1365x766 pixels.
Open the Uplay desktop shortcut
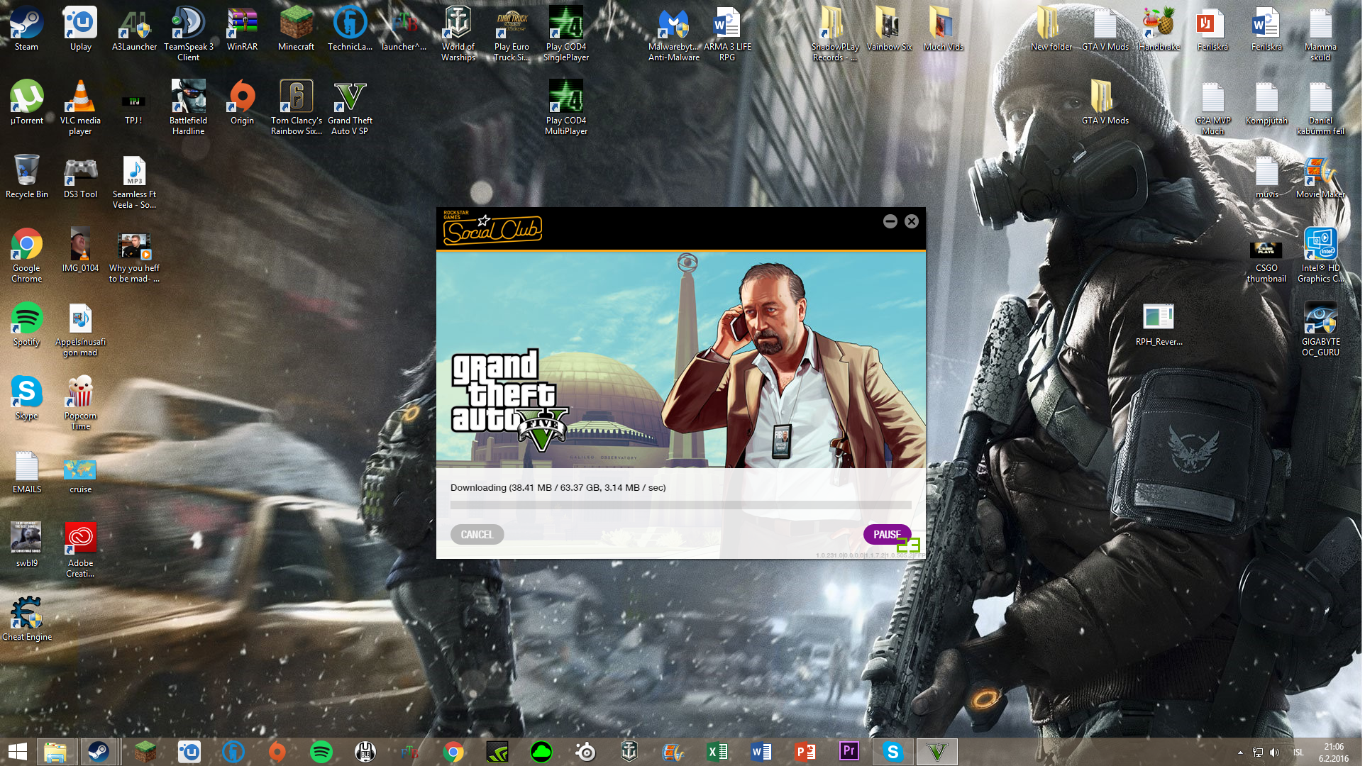pyautogui.click(x=81, y=28)
